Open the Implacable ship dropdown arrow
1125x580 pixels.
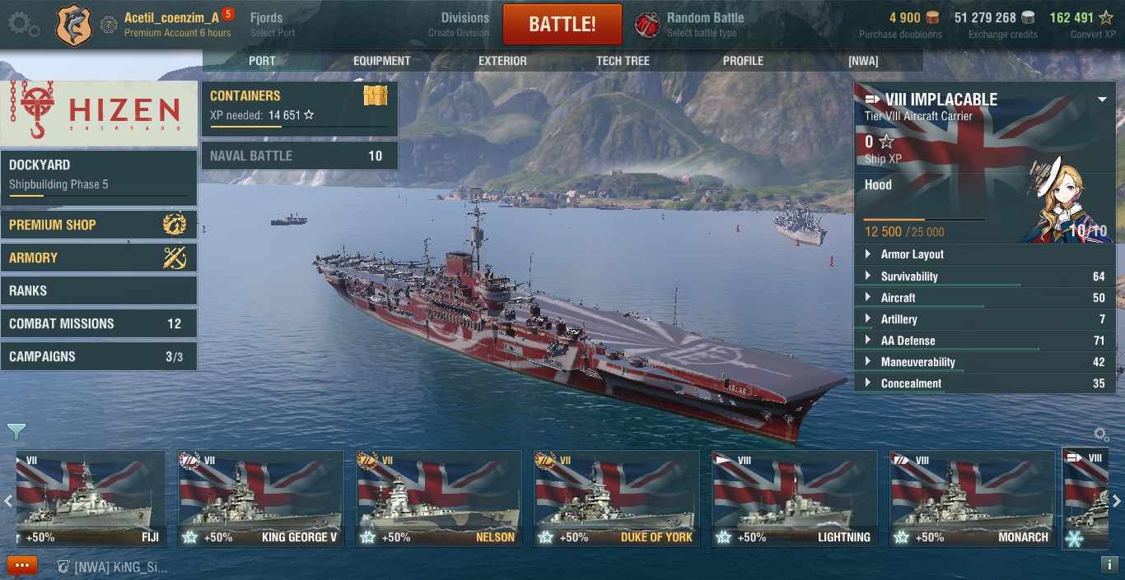(x=1102, y=100)
